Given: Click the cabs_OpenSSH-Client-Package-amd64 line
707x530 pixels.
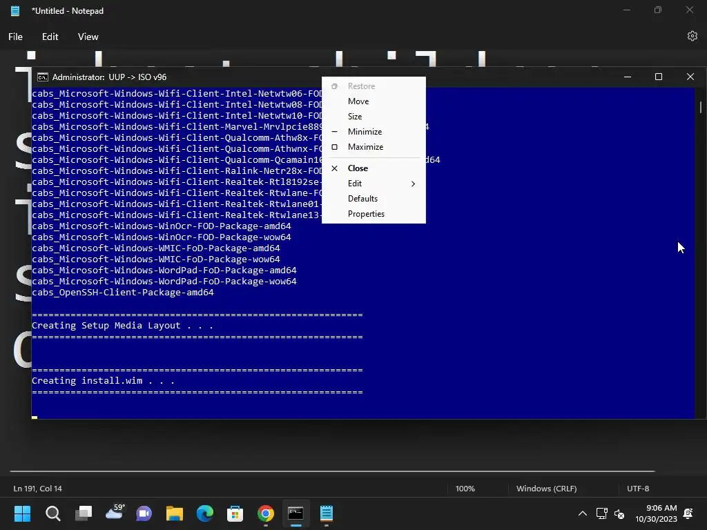Looking at the screenshot, I should tap(123, 293).
